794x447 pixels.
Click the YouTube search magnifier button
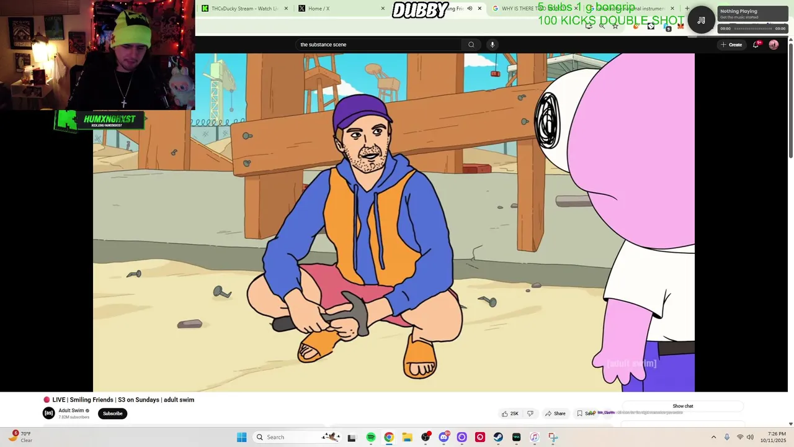pyautogui.click(x=471, y=45)
